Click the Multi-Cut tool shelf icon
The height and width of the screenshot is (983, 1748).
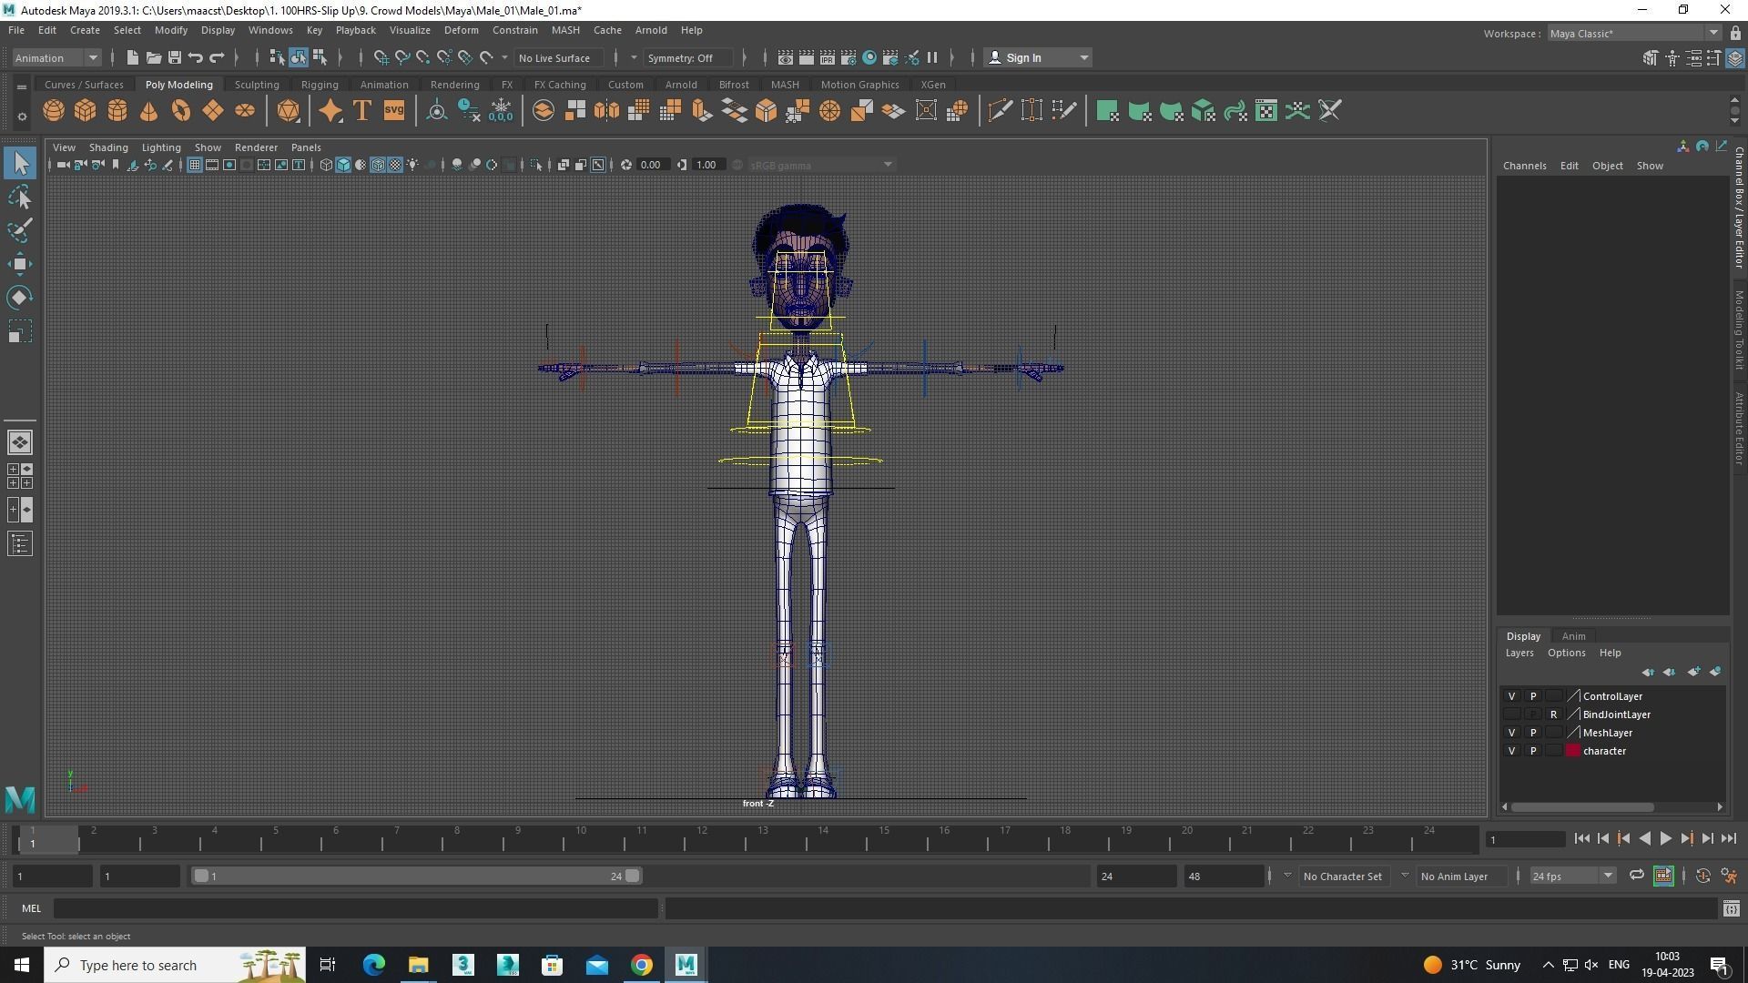point(1001,111)
